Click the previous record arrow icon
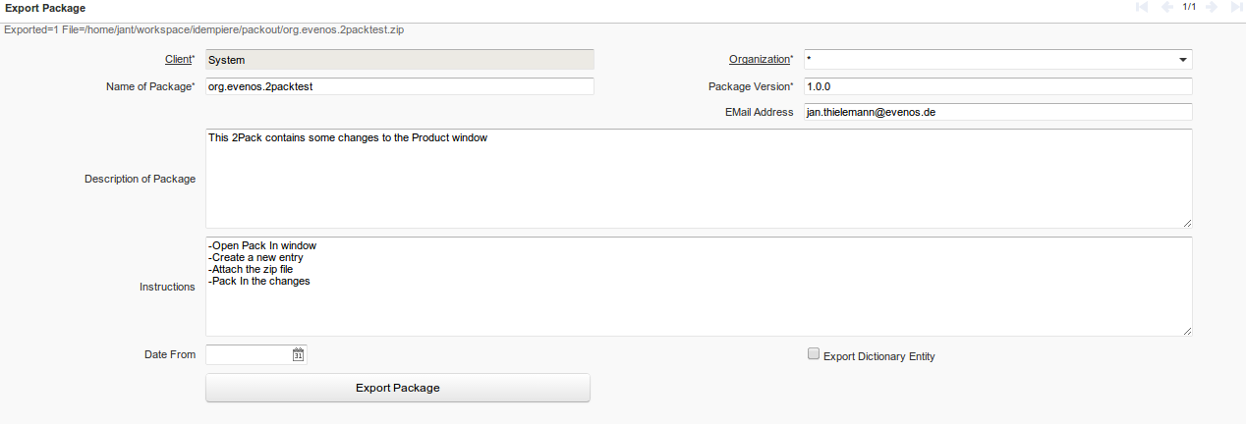This screenshot has height=424, width=1246. tap(1166, 7)
